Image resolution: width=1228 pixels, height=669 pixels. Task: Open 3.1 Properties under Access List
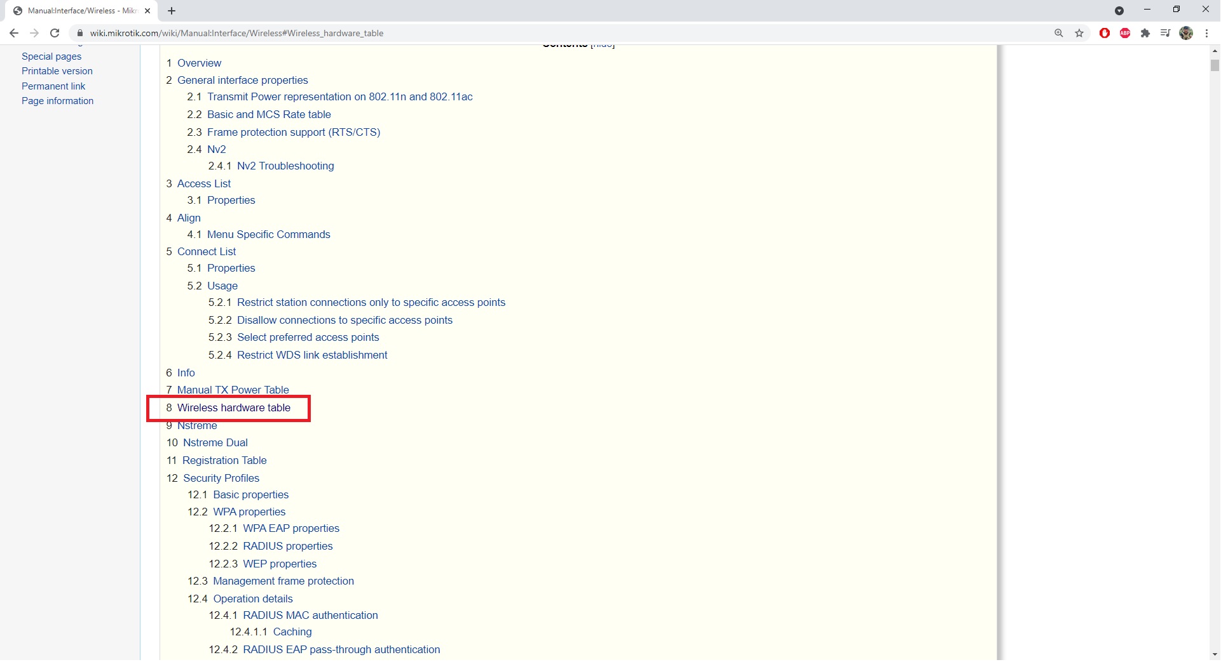[x=233, y=201]
